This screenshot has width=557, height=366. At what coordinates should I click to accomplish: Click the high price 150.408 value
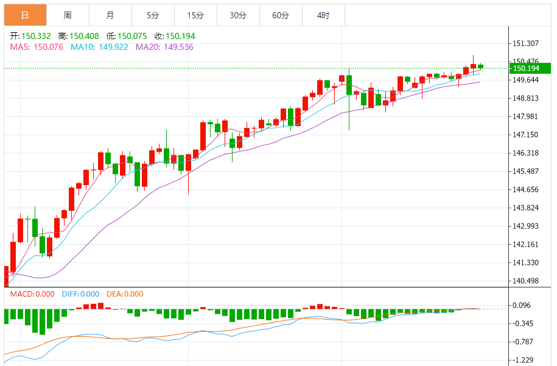84,37
